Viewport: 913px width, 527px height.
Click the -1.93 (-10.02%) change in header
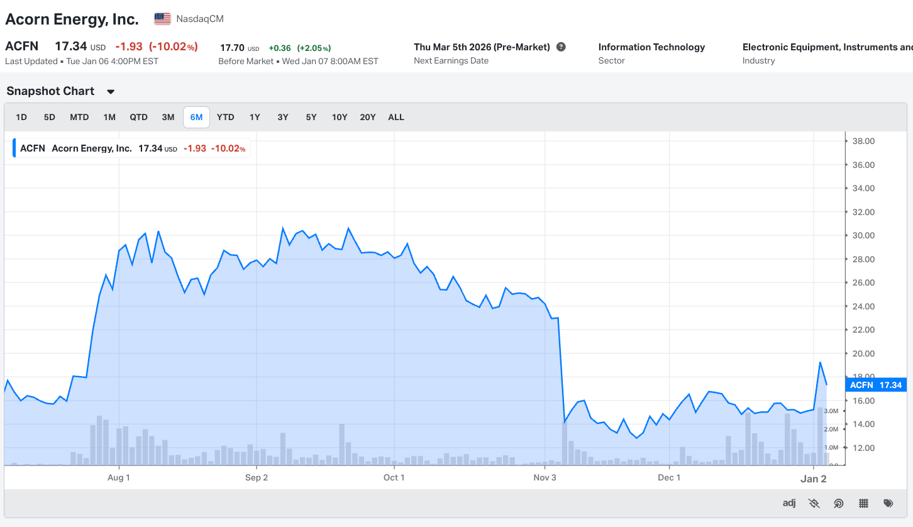157,47
